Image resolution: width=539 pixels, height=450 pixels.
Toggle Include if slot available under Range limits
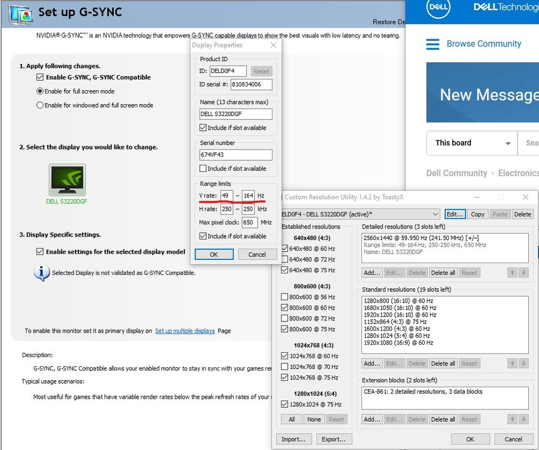click(203, 236)
